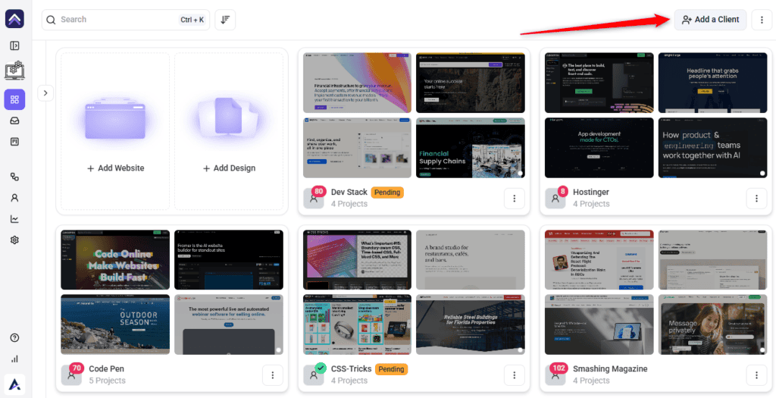The height and width of the screenshot is (398, 776).
Task: Click Add Website
Action: click(x=115, y=168)
